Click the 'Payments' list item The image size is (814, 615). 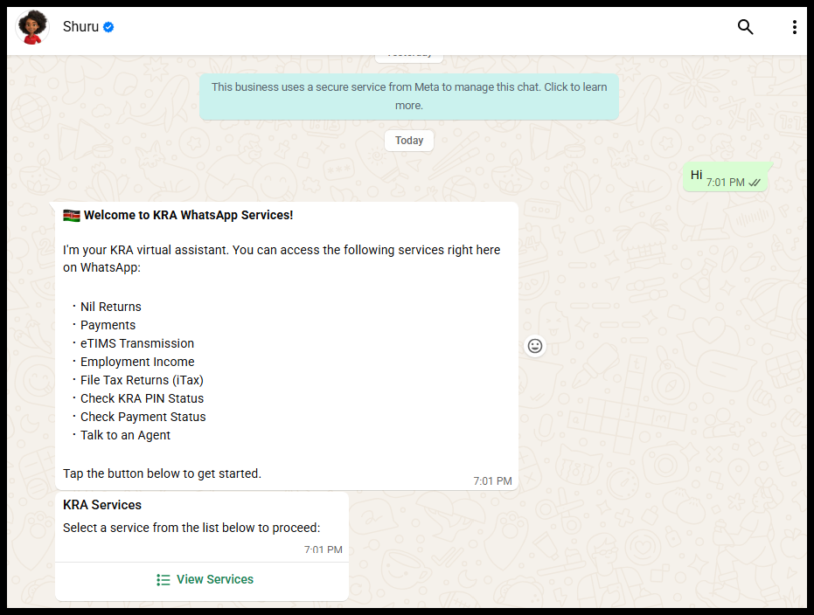pyautogui.click(x=108, y=325)
